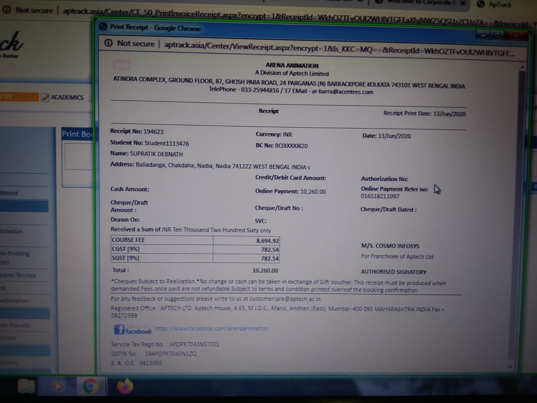Click the Receipt Print Date 13/Jun/2020 text
The image size is (537, 403).
coord(424,114)
